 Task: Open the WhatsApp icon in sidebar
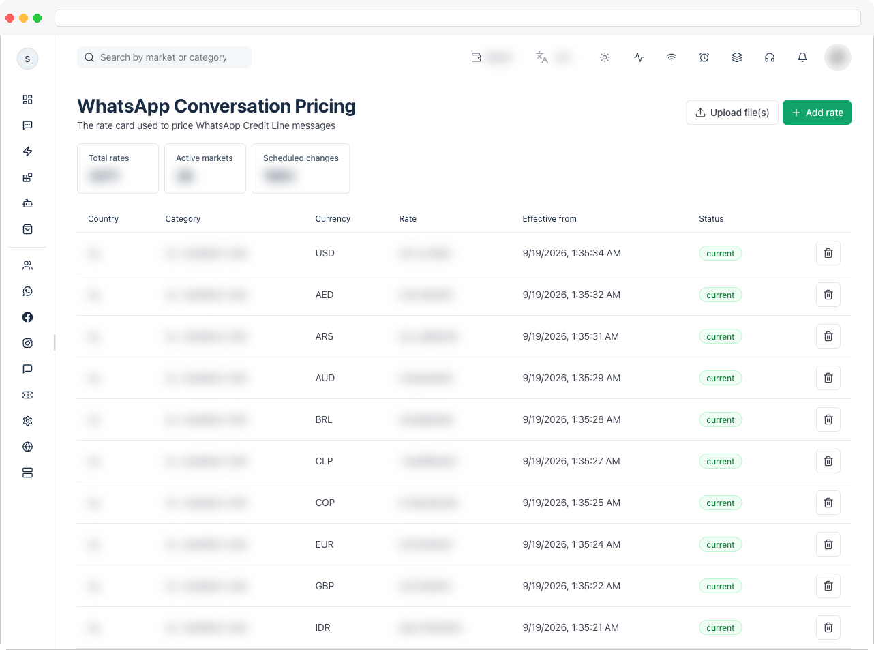[27, 291]
